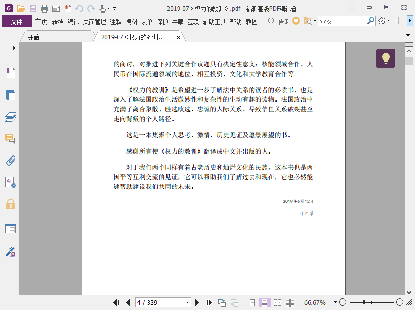Open the Form fields panel icon
415x310 pixels.
click(11, 229)
